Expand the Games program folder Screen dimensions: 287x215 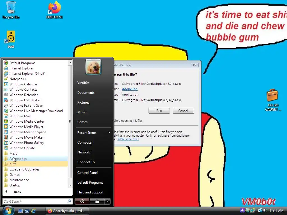pos(36,174)
